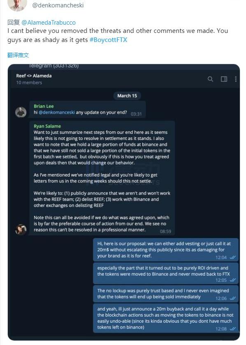
Task: Select the March 15 date badge
Action: click(127, 96)
